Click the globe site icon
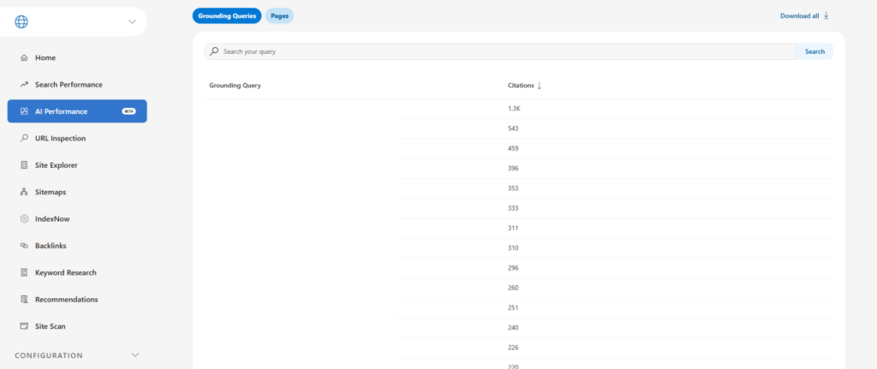 coord(21,21)
